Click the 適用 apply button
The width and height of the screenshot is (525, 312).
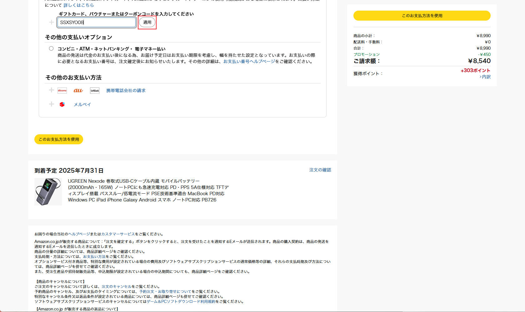147,22
